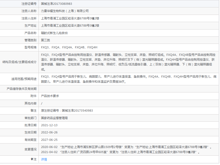
Task: Click the 型号规格 label
Action: click(x=31, y=47)
